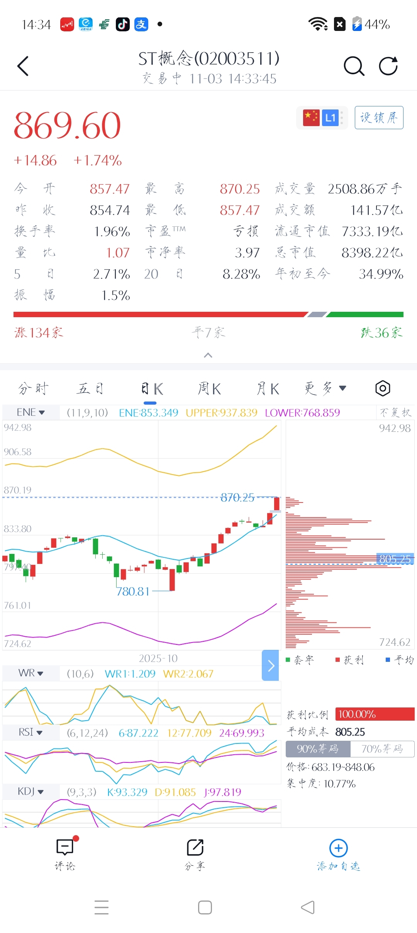Expand the WR indicator dropdown

(31, 673)
